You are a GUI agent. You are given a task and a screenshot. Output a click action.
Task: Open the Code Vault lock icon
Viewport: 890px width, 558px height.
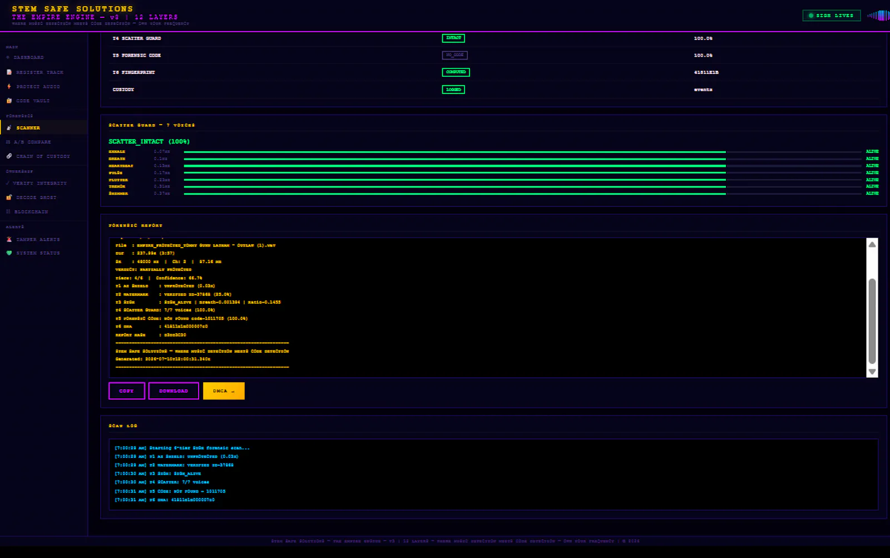coord(9,101)
